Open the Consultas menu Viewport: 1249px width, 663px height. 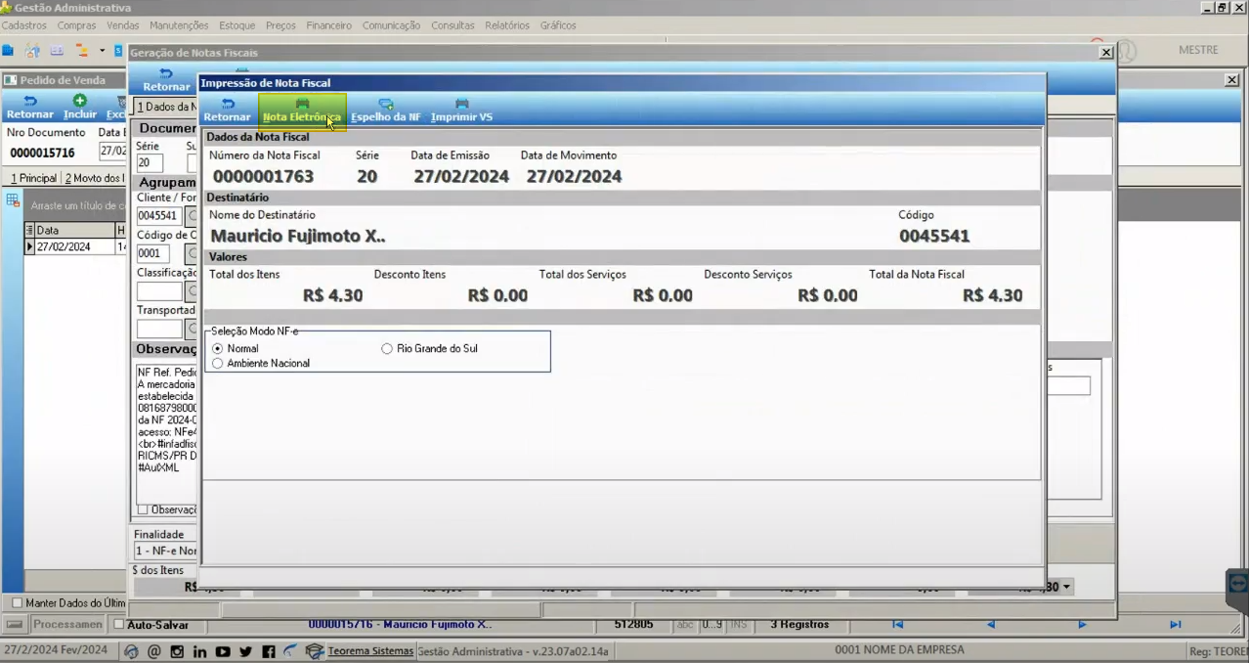452,25
